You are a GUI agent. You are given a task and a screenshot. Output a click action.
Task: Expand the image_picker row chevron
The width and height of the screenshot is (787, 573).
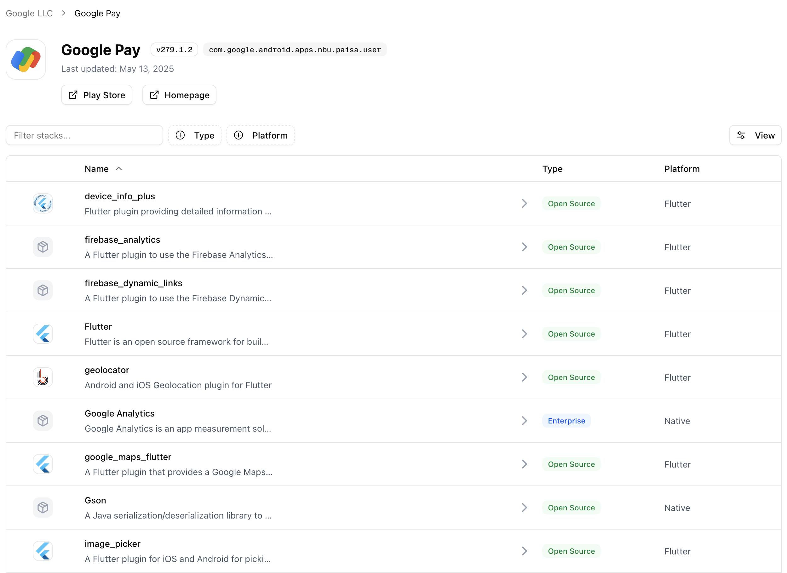[524, 551]
